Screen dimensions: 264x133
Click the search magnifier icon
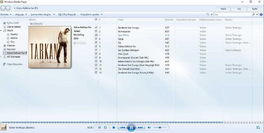pos(253,14)
